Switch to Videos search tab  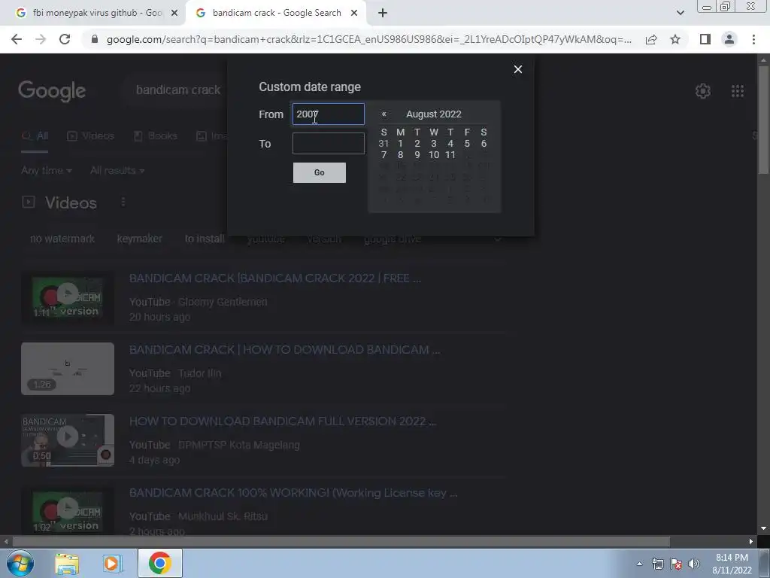pyautogui.click(x=90, y=136)
